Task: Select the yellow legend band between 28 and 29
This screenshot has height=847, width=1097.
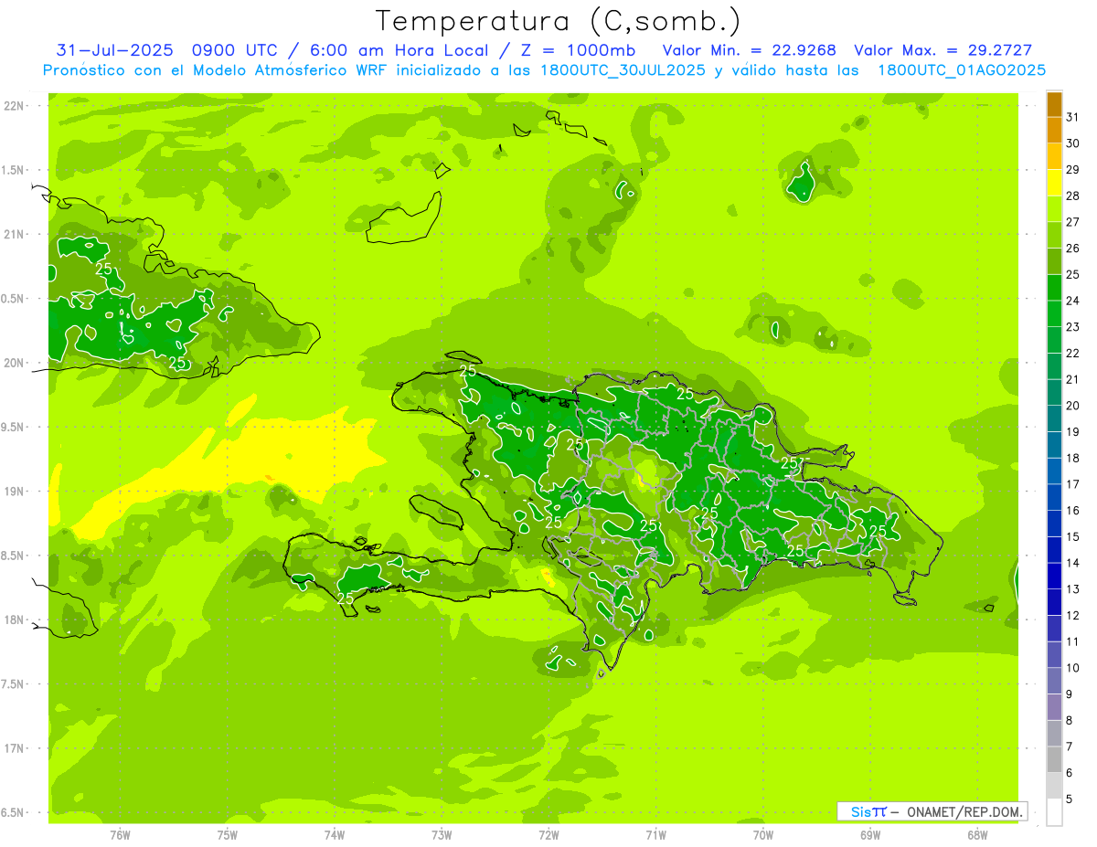Action: (1054, 183)
